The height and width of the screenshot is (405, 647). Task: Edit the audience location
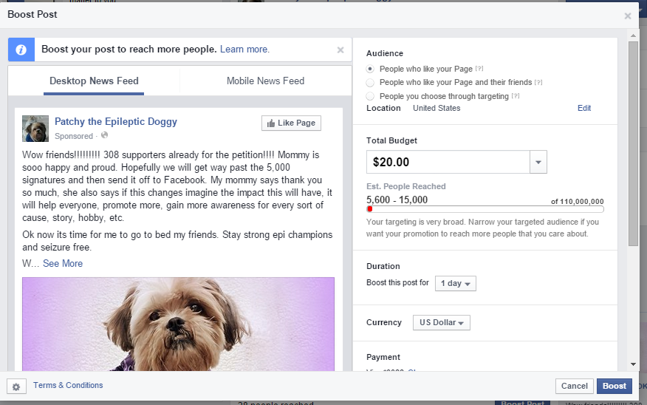[584, 108]
